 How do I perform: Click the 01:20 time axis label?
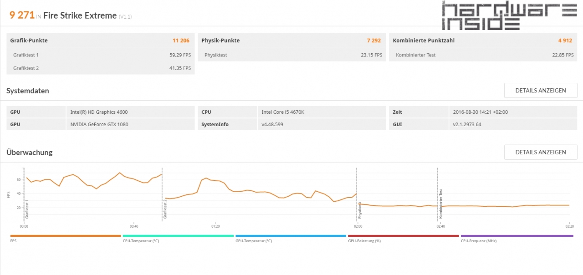(215, 226)
